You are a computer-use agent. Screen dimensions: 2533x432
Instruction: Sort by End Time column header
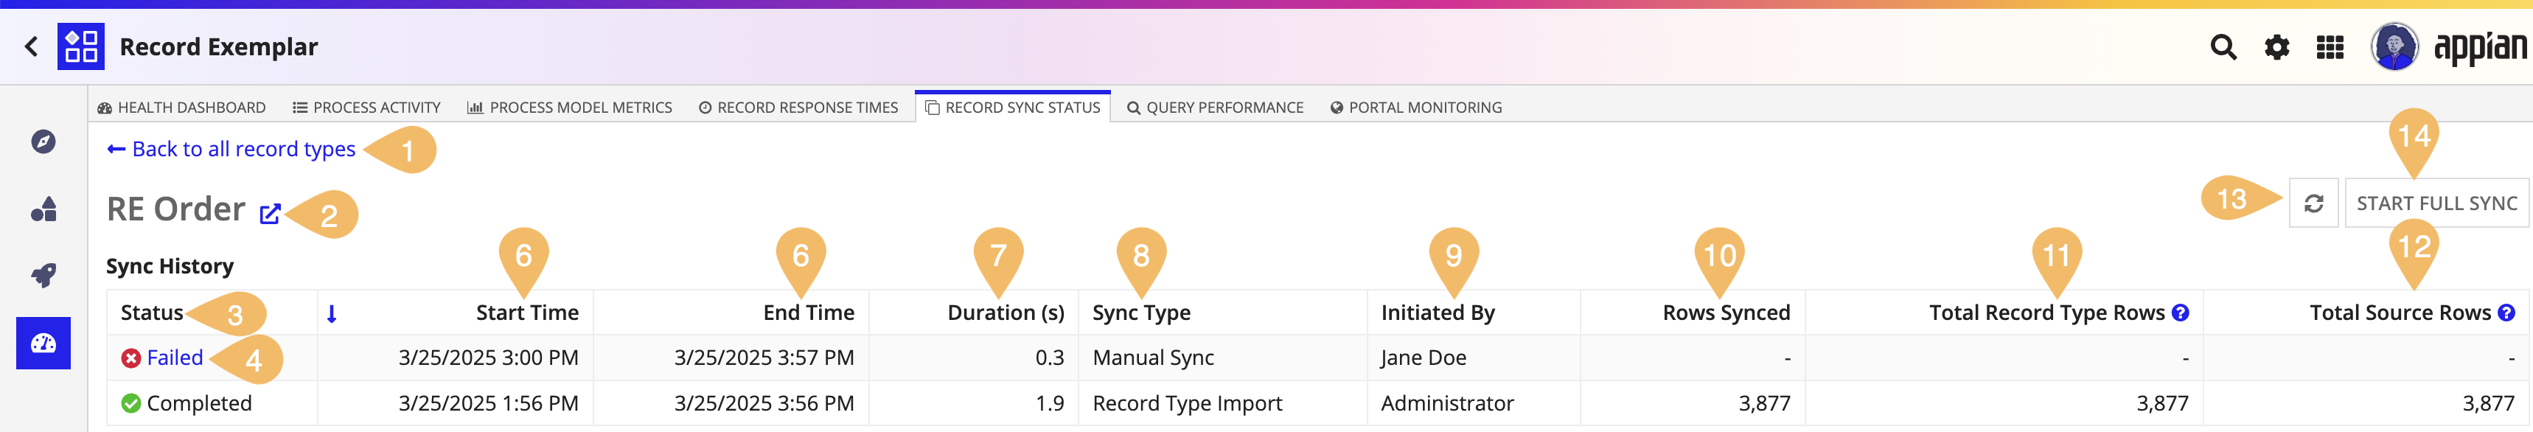coord(808,312)
